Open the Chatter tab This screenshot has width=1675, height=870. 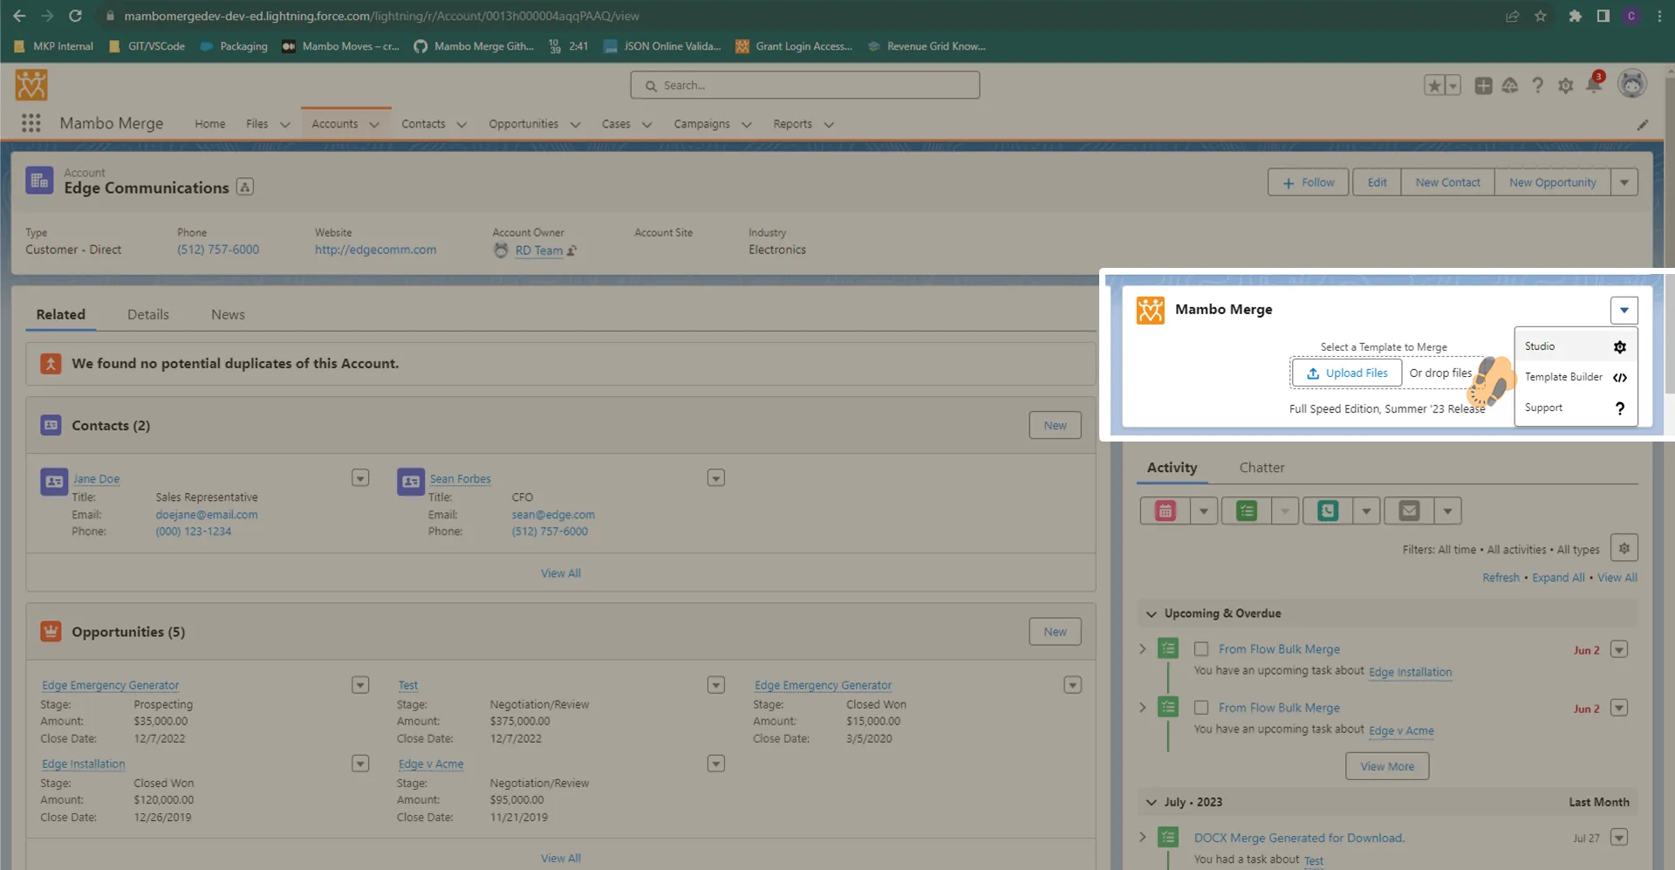[x=1261, y=468]
